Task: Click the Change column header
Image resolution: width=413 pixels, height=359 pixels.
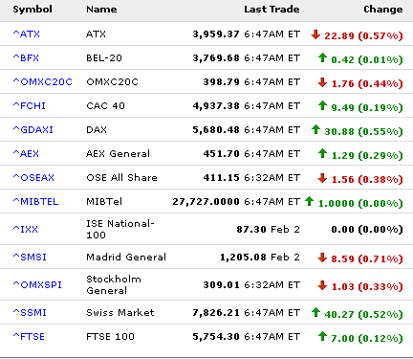Action: click(x=383, y=10)
